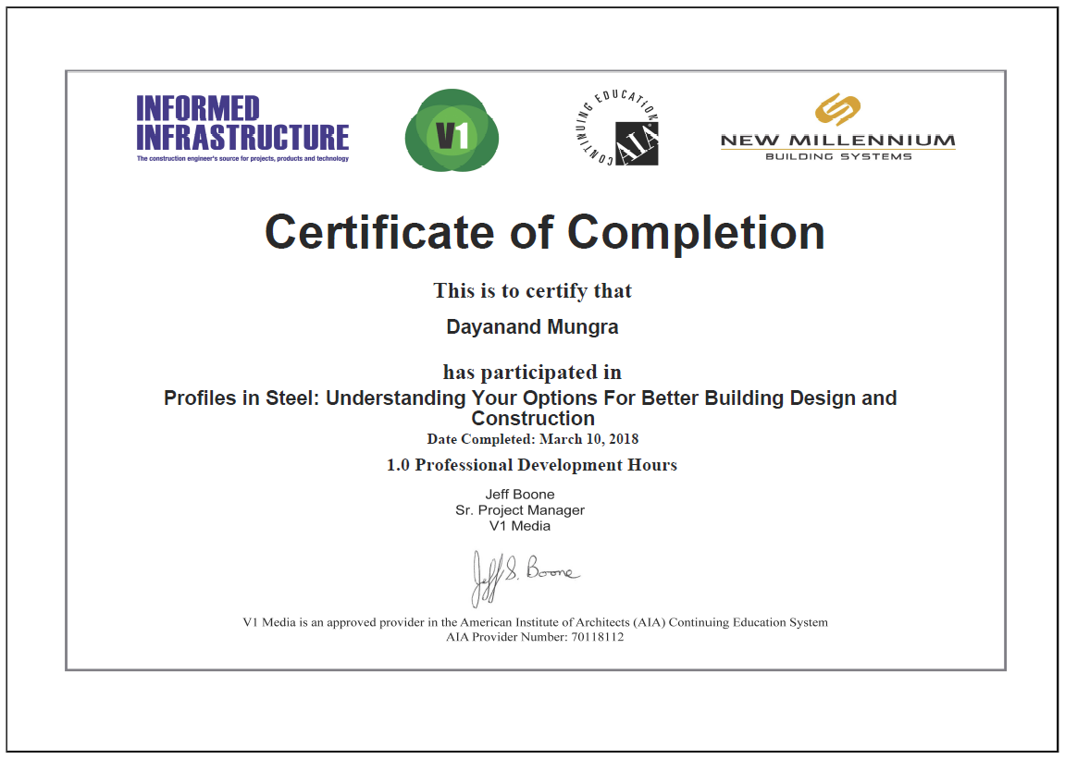This screenshot has width=1065, height=759.
Task: Click the "has participated in" text
Action: [533, 372]
